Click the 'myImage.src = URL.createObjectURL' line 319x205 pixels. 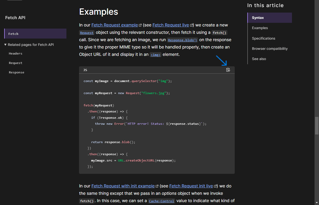click(x=133, y=160)
